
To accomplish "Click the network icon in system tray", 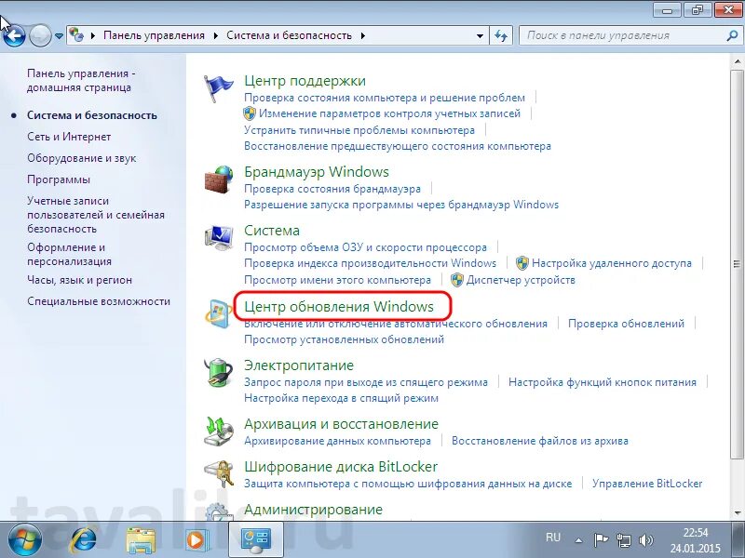I will click(624, 540).
